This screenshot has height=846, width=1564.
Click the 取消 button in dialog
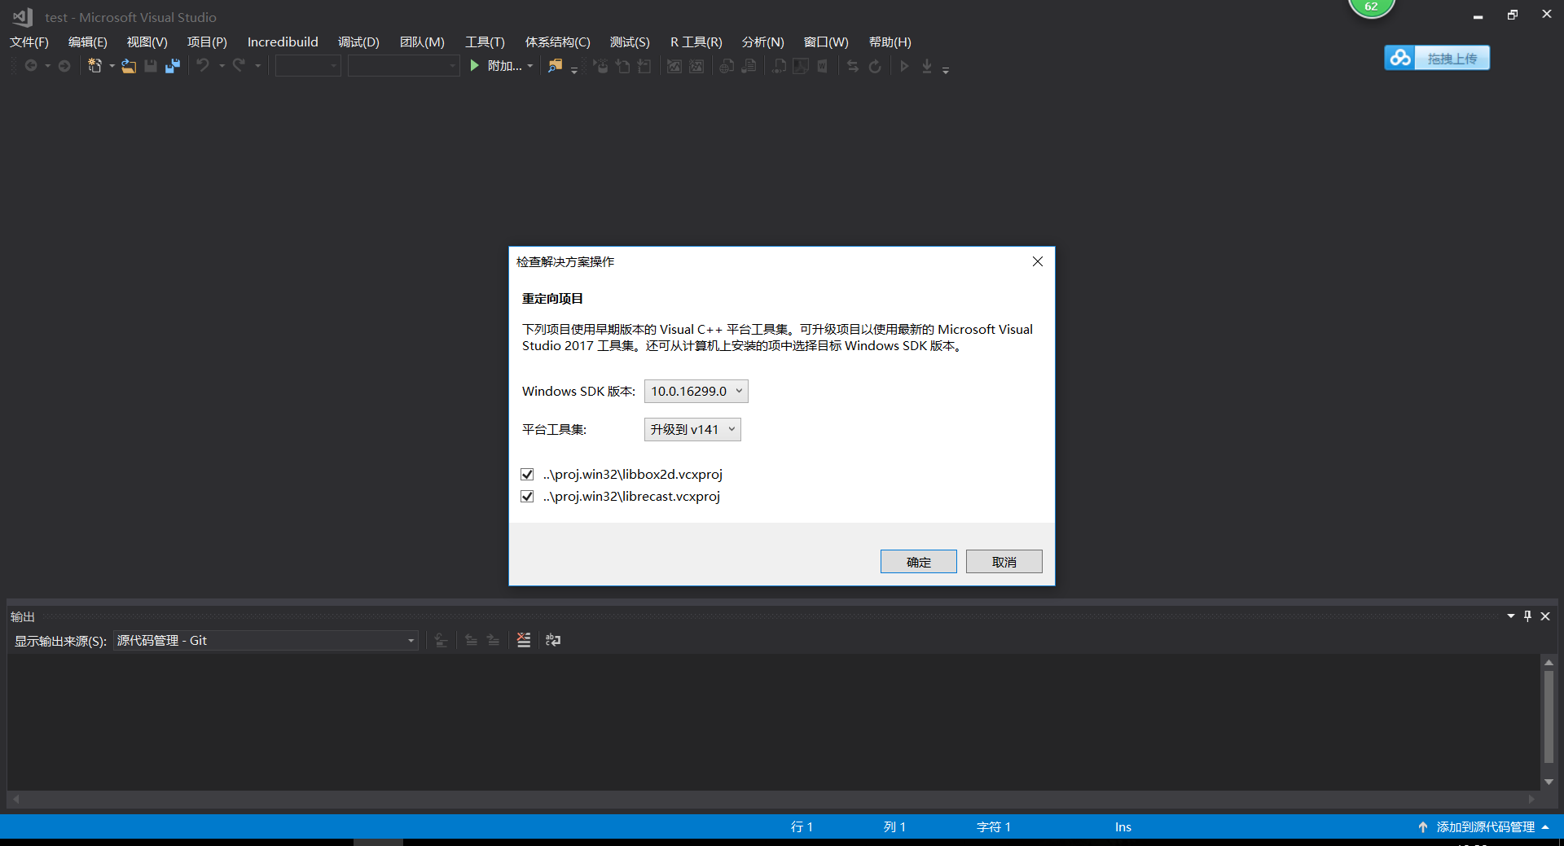point(1004,562)
